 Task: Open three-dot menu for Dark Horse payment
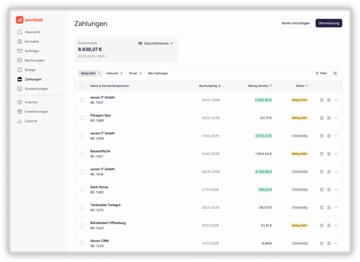336,190
